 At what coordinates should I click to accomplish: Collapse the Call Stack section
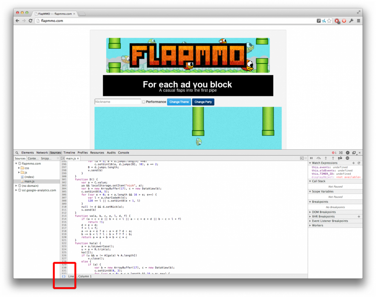[x=310, y=181]
